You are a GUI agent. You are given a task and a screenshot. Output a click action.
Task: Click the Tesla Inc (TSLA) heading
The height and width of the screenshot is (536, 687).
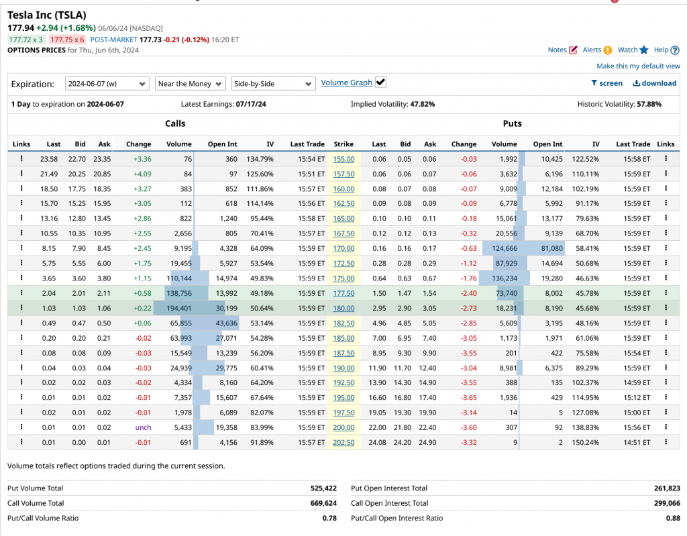47,15
